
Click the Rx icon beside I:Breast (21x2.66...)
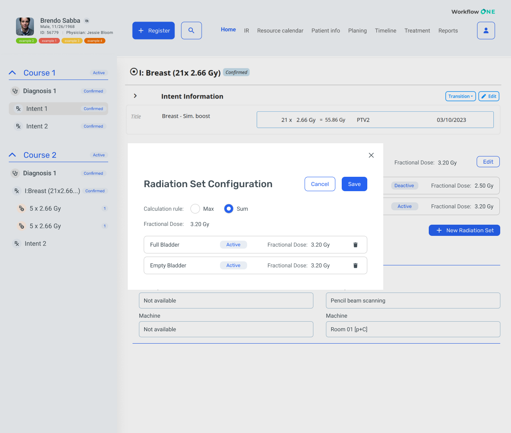coord(17,191)
